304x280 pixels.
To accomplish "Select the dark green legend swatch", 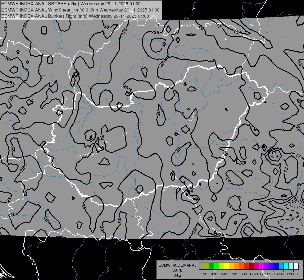I will click(x=211, y=266).
